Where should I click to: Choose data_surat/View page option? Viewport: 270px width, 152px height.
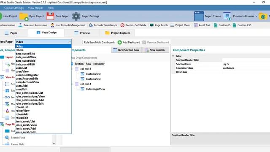pyautogui.click(x=43, y=57)
